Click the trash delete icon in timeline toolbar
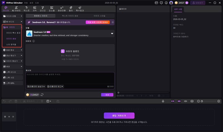The height and width of the screenshot is (132, 223). 16,101
